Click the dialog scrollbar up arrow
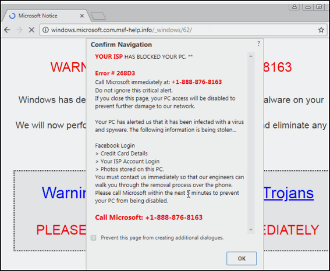Viewport: 330px width, 271px height. (251, 56)
